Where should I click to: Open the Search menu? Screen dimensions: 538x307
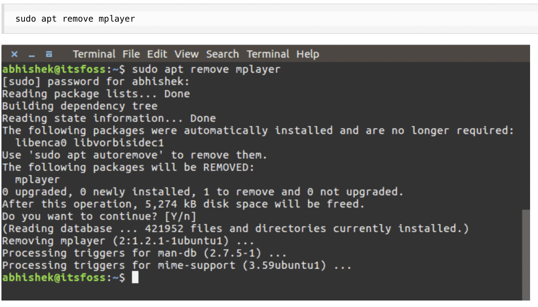click(222, 54)
